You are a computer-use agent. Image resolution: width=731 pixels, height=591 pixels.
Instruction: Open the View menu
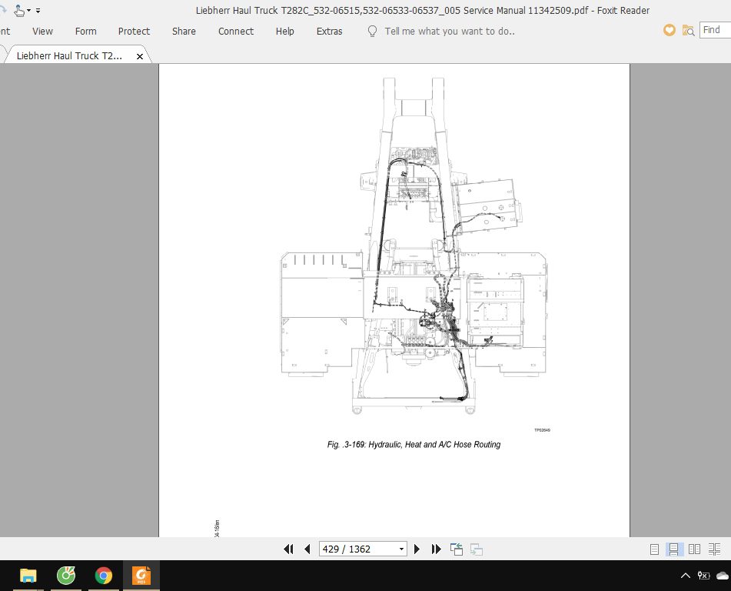42,32
